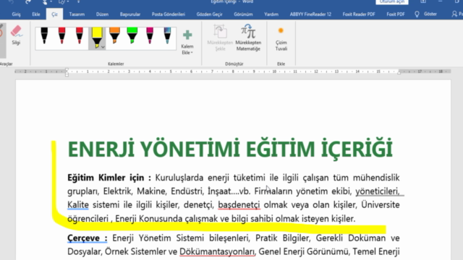Image resolution: width=463 pixels, height=260 pixels.
Task: Open the Gözden Geçir tab
Action: pyautogui.click(x=209, y=14)
